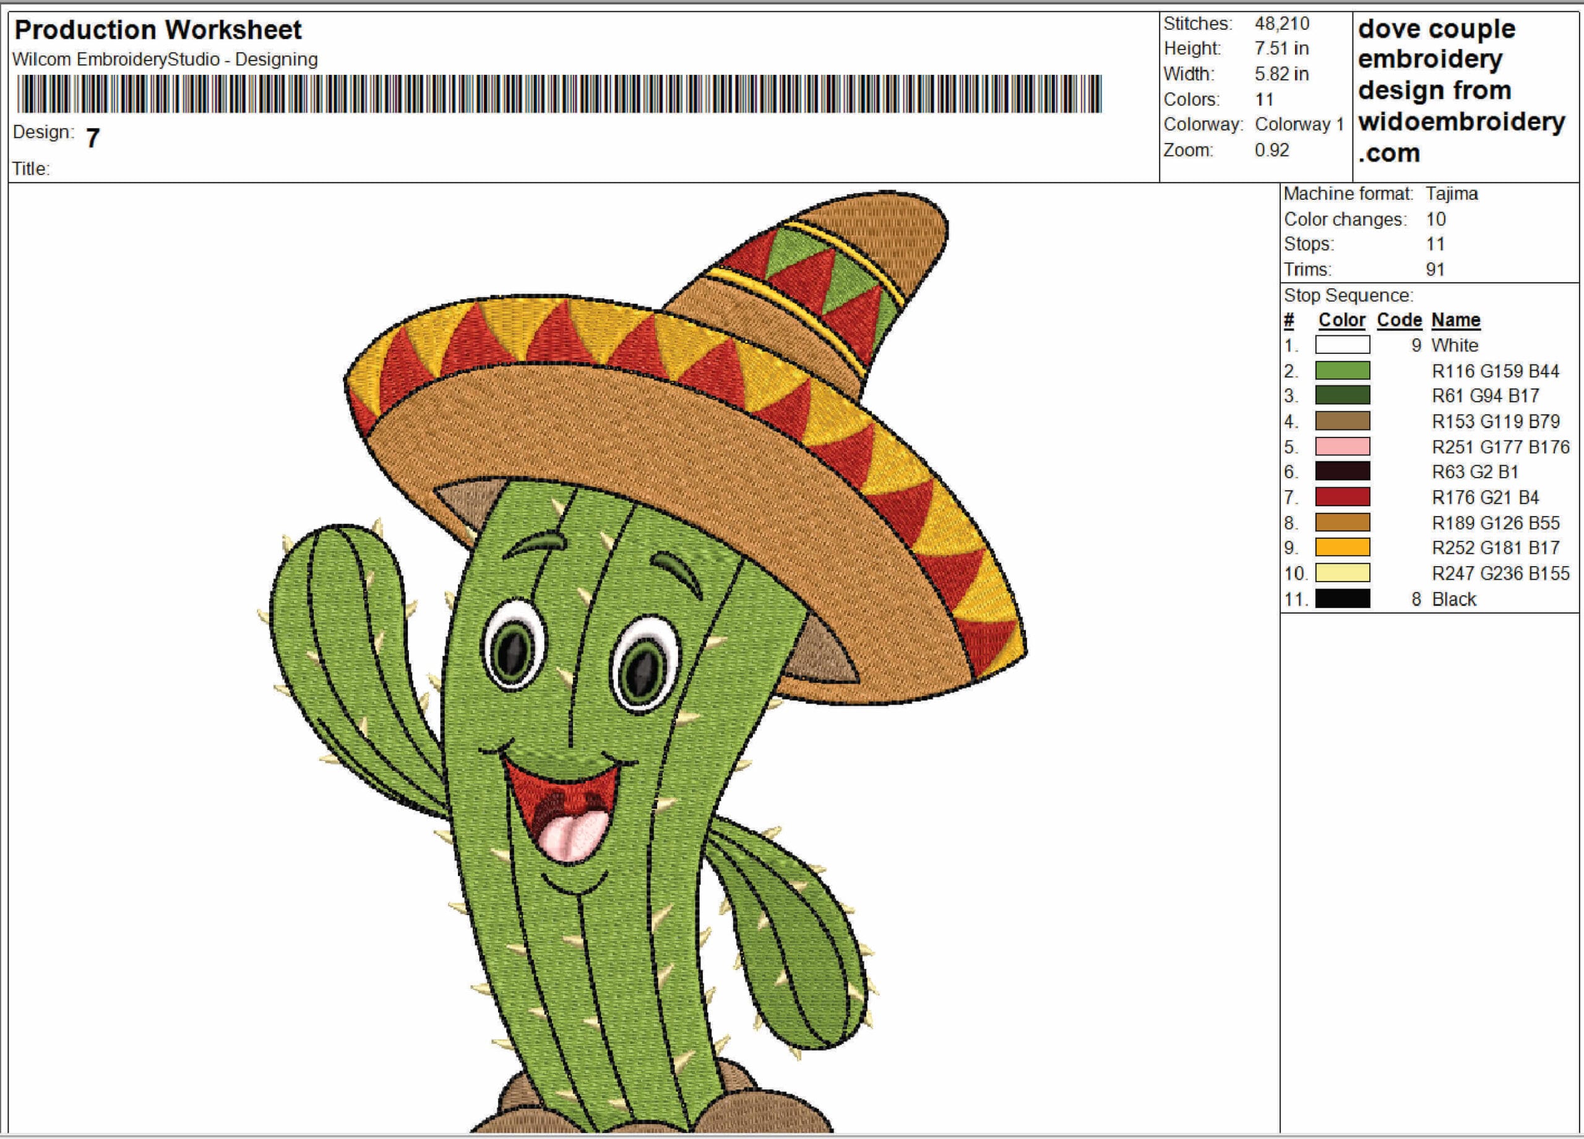This screenshot has height=1139, width=1584.
Task: Click the text 'R252 G181 B17'
Action: tap(1496, 548)
